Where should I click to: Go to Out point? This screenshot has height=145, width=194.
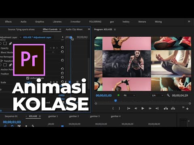tap(157, 108)
